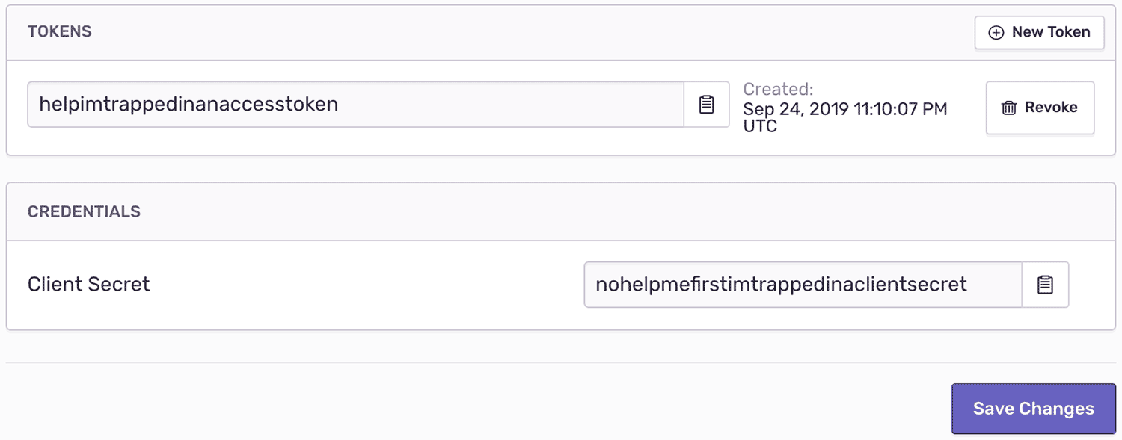Click empty space in the TOKENS header bar

[524, 32]
